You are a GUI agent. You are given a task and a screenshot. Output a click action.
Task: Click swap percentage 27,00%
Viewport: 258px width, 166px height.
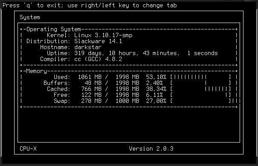click(x=156, y=101)
